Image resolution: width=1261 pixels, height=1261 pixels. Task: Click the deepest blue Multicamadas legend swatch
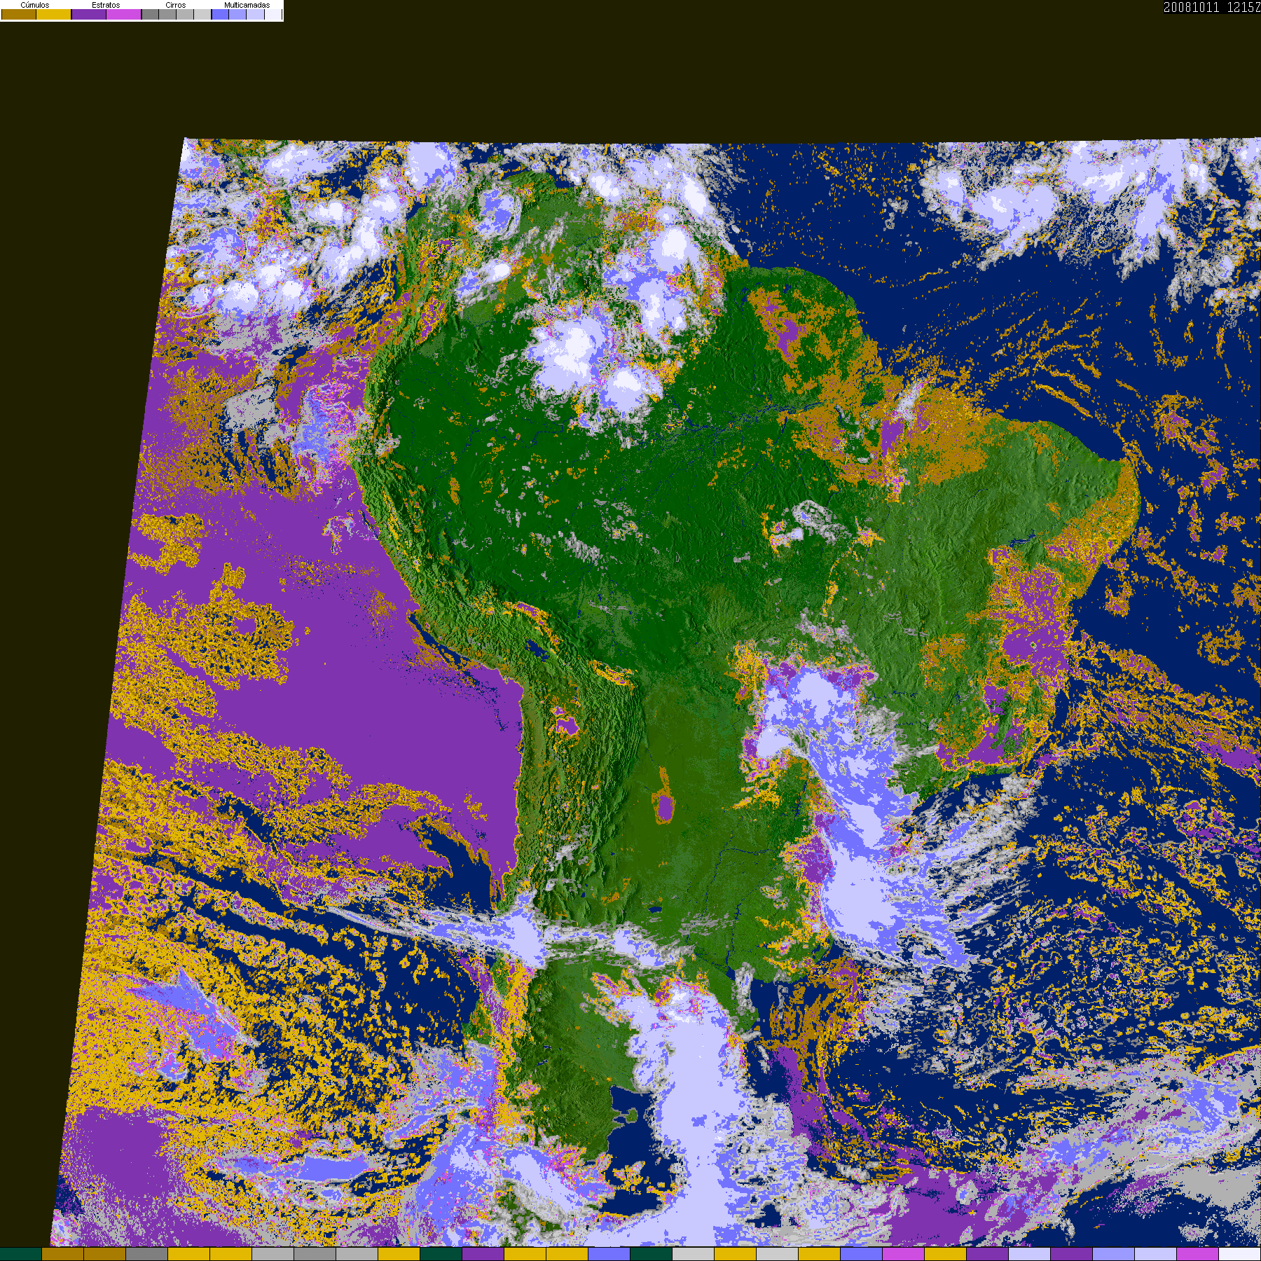point(220,14)
